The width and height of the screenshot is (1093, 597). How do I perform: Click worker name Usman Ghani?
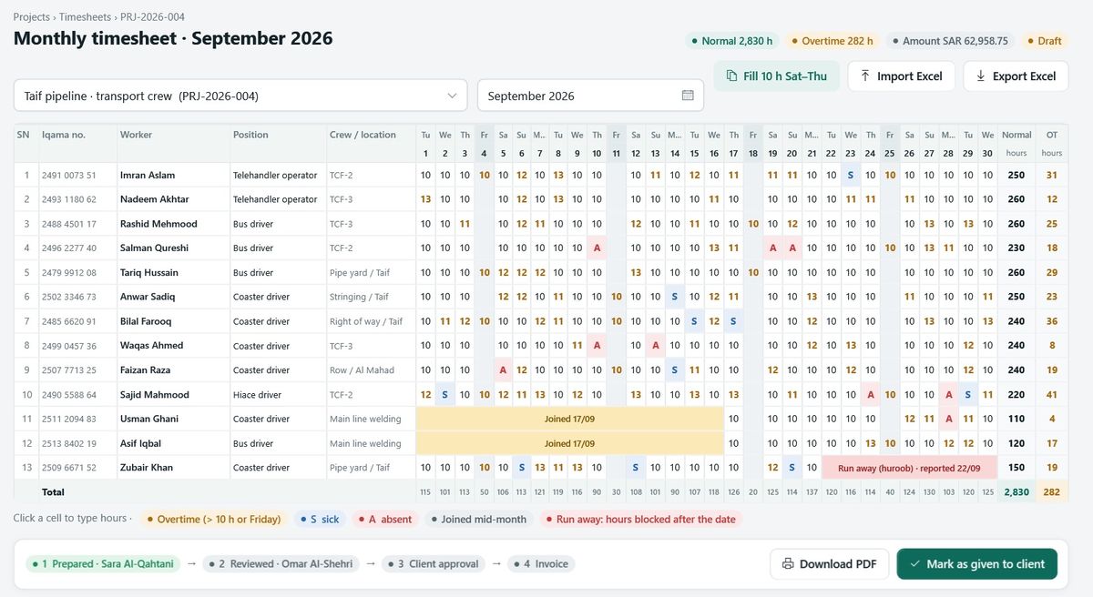pos(149,419)
